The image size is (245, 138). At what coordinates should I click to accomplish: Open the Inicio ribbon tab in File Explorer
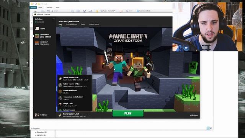pos(40,7)
